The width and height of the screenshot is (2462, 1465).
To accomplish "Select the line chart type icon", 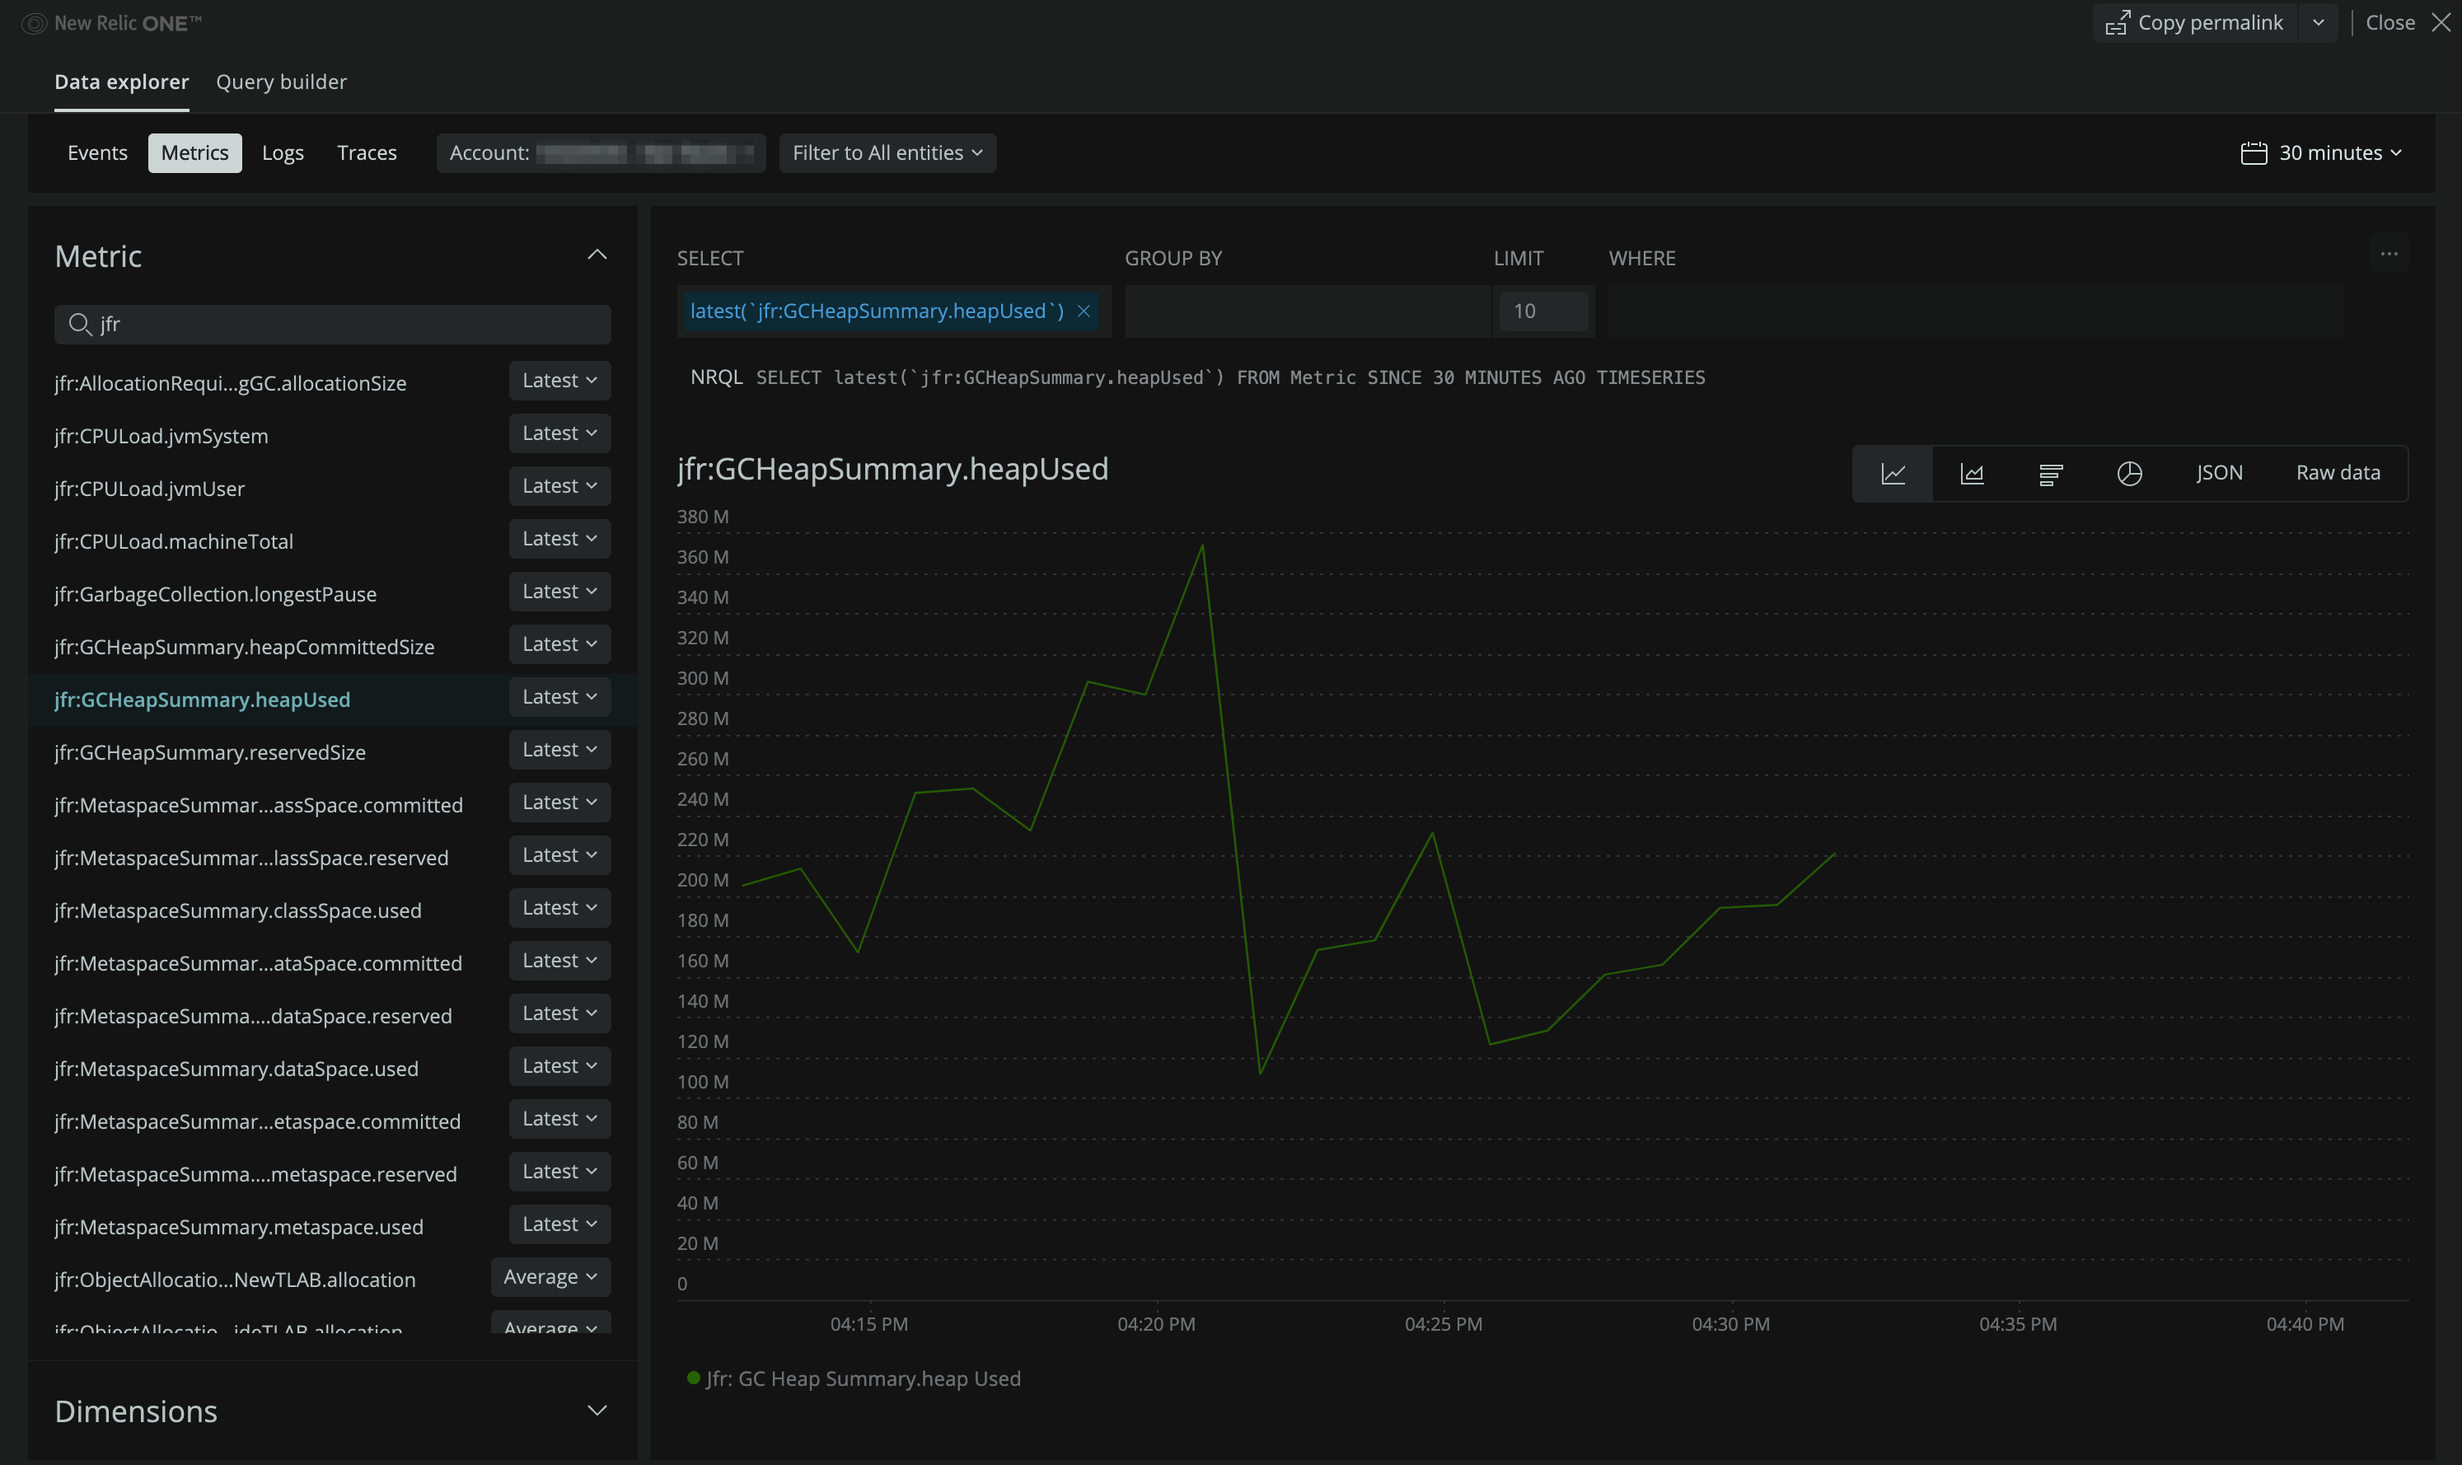I will click(x=1893, y=474).
